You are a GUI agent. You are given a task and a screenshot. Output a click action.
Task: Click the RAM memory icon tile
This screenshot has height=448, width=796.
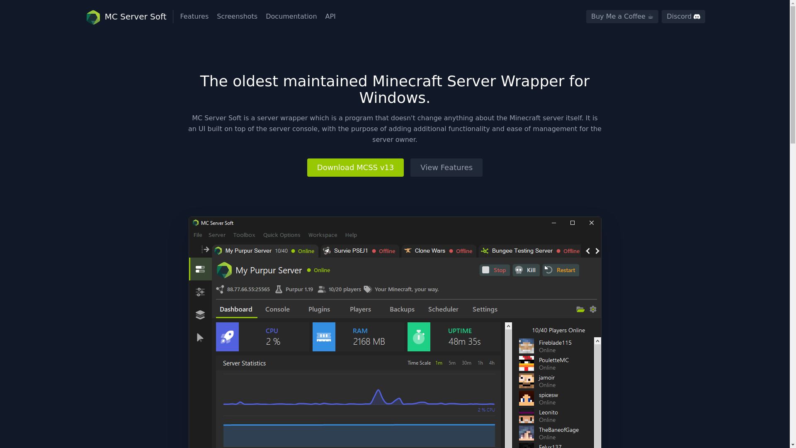click(324, 337)
